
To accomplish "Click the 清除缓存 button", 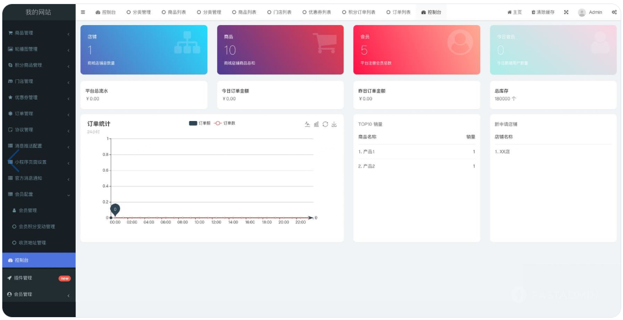I will tap(542, 12).
